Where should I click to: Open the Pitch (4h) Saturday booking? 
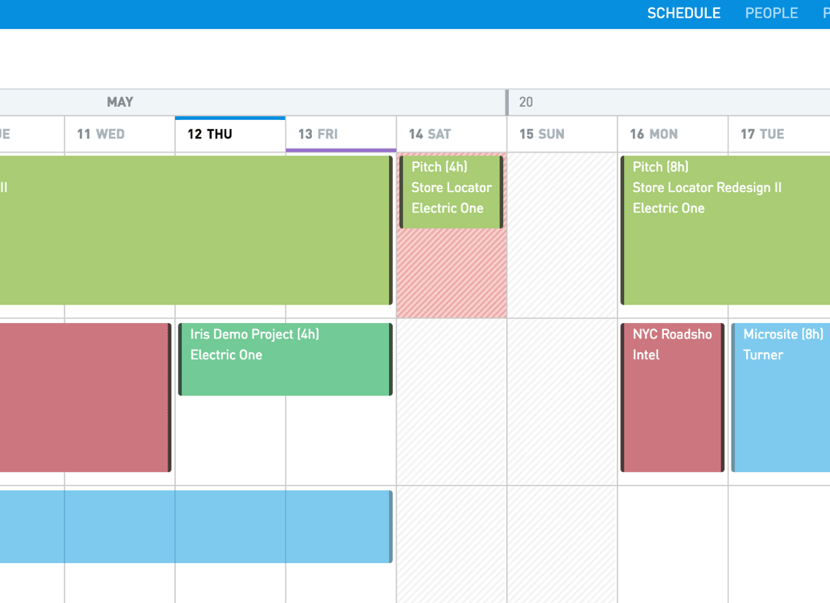click(451, 192)
